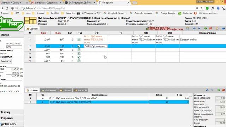Move detail row up with blue arrow

[194, 28]
